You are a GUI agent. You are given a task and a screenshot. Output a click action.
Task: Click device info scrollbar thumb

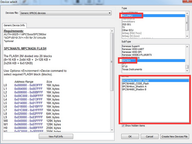[x=112, y=62]
